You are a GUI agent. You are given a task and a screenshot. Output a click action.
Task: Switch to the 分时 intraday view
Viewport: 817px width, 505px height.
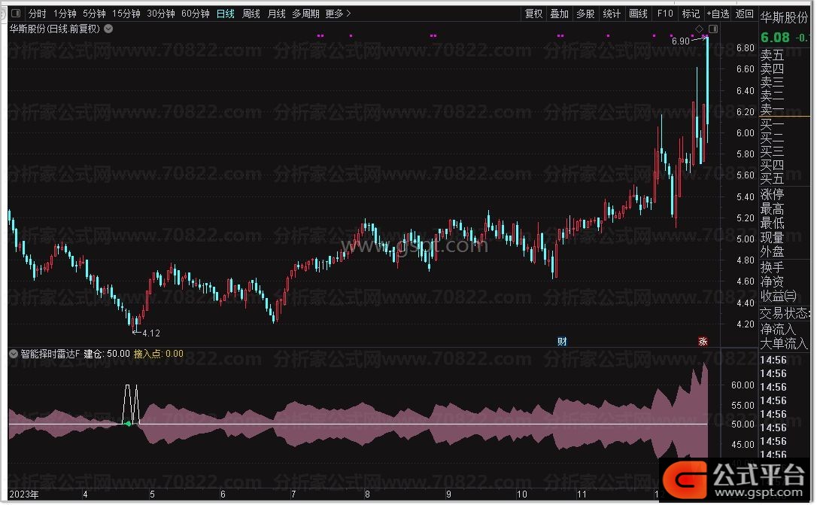38,14
